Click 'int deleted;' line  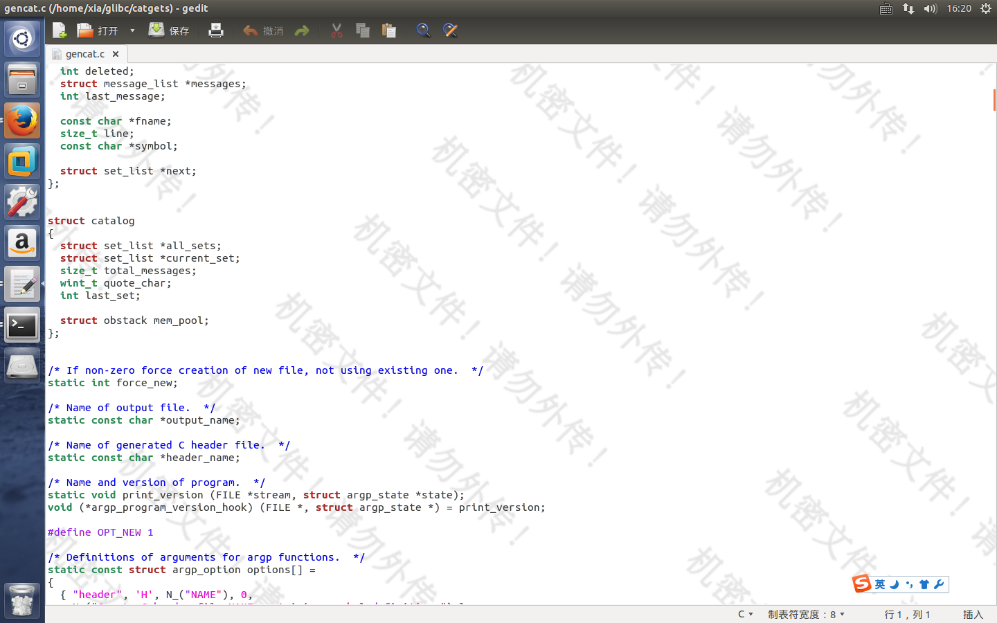[97, 71]
